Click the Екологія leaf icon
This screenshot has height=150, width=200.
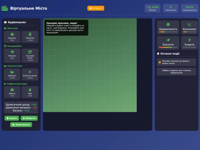click(168, 40)
